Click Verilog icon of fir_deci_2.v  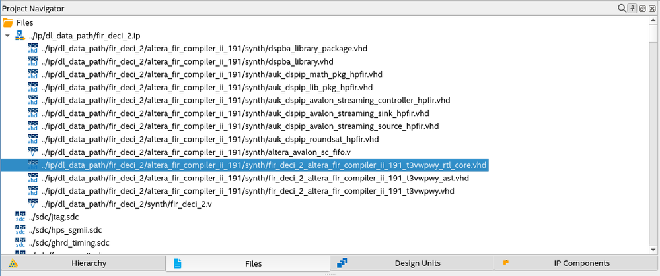tap(32, 204)
